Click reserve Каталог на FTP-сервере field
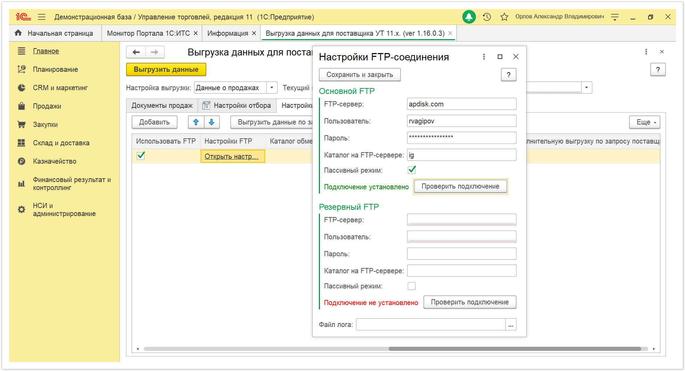 pyautogui.click(x=462, y=271)
